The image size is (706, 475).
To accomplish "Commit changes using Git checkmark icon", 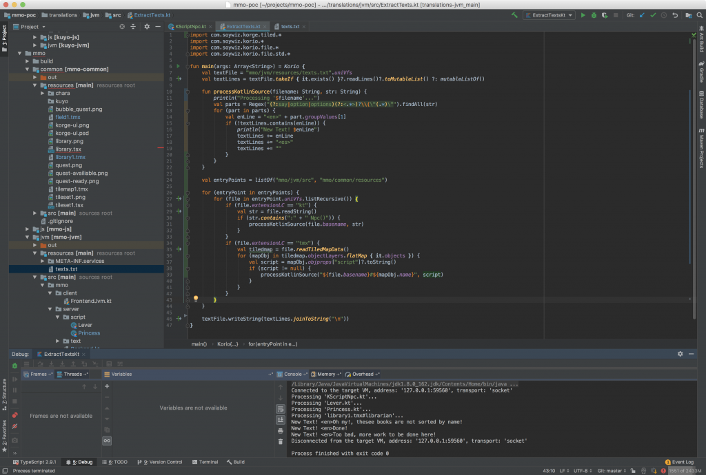I will coord(653,14).
